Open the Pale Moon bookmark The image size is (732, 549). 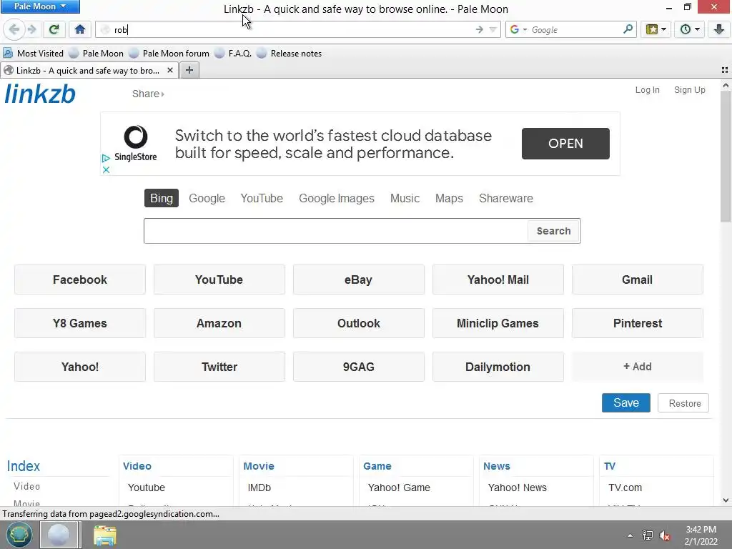97,53
